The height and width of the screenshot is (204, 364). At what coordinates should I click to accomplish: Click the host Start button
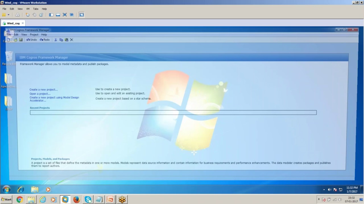pos(6,199)
